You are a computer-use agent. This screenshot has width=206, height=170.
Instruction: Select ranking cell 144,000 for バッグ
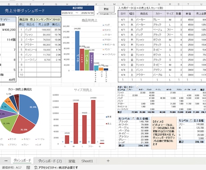[43, 30]
